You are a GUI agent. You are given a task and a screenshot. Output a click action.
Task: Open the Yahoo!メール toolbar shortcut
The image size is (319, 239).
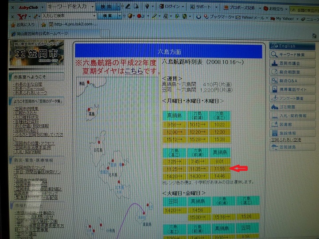(x=253, y=17)
